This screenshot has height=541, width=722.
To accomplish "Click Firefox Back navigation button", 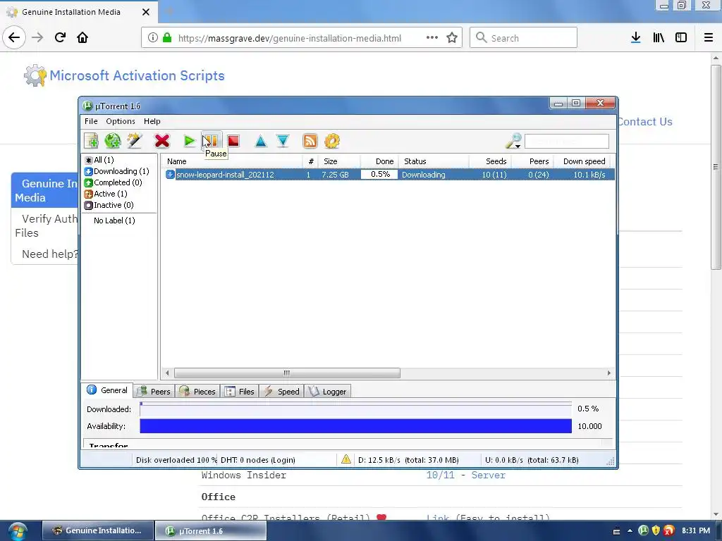I will click(x=14, y=38).
